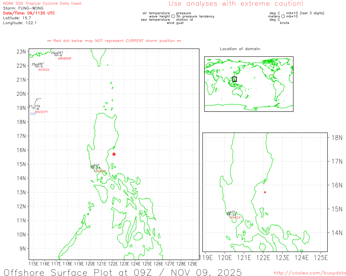Click the black domain box on world map

coord(234,79)
